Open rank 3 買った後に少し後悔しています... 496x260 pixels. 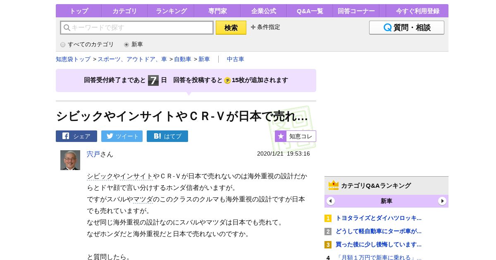379,244
